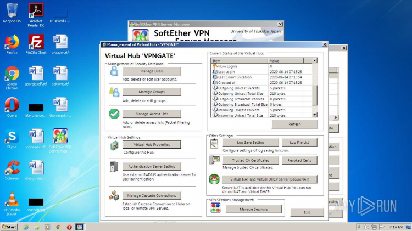Click the Manage Users button

152,71
